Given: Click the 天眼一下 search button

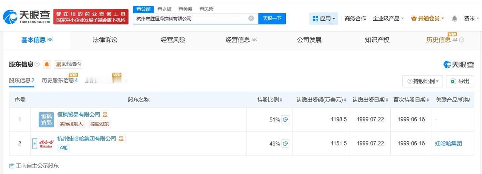Looking at the screenshot, I should (272, 18).
